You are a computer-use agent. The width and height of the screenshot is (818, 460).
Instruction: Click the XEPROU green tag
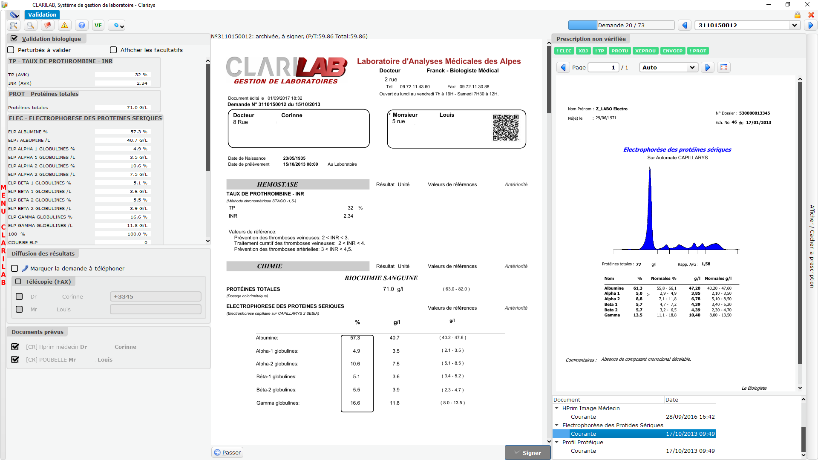click(x=645, y=51)
